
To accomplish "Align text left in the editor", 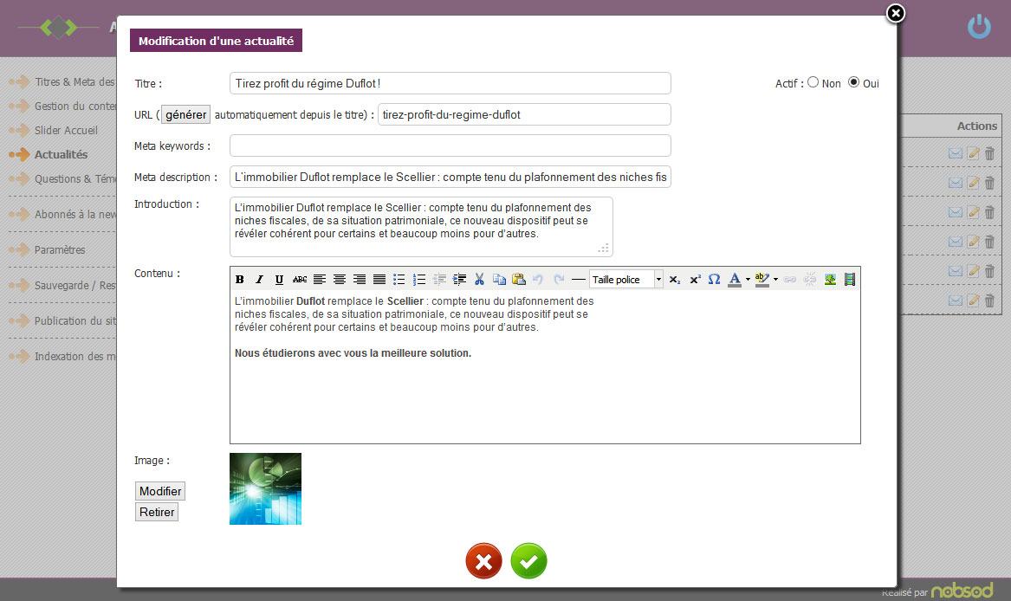I will 319,279.
